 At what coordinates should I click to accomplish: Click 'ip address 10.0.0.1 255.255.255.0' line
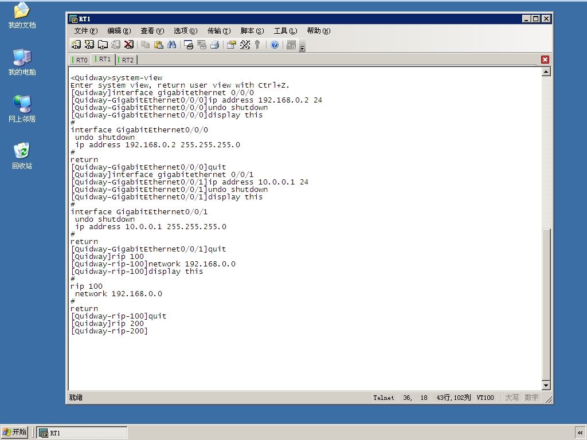151,227
